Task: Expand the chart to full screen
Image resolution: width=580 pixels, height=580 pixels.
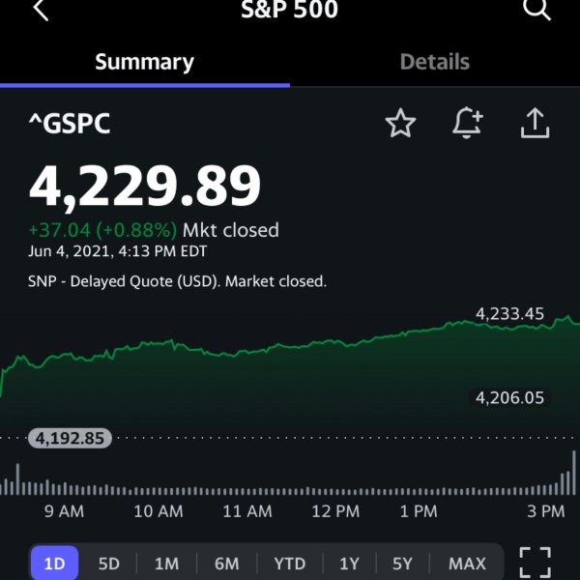Action: 536,563
